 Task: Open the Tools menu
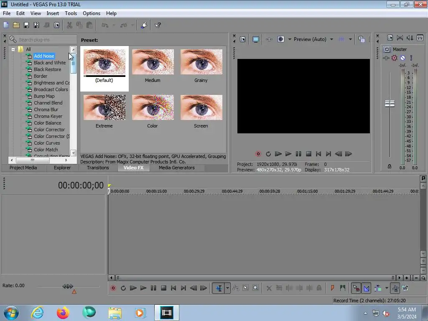coord(71,13)
